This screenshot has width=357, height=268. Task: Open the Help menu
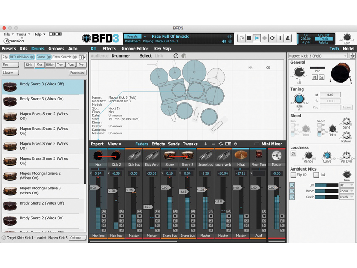(39, 34)
